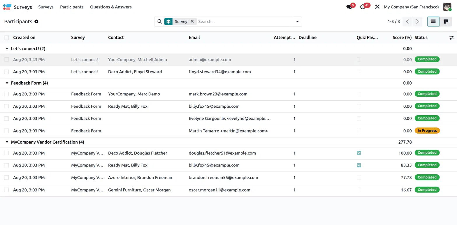Open YourCompany, Mitchell Admin contact cell
The image size is (457, 225).
coord(138,60)
